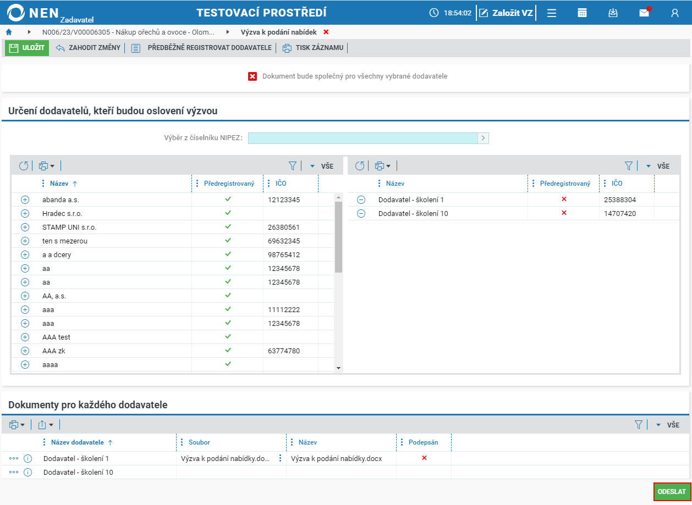The image size is (692, 505).
Task: Open print dropdown in documents table
Action: (17, 424)
